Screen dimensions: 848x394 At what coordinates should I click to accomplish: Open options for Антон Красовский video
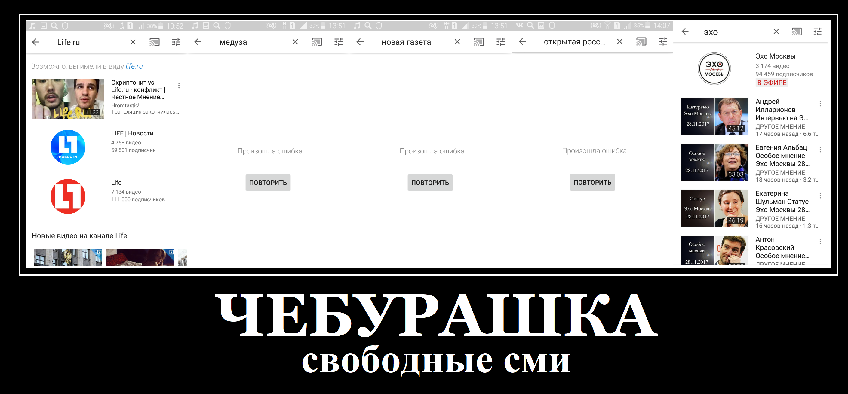pyautogui.click(x=820, y=242)
